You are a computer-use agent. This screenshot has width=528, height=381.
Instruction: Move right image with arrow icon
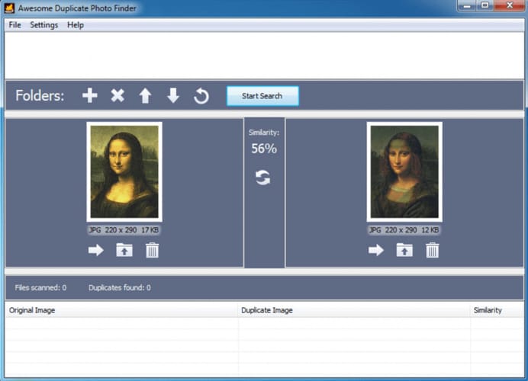pyautogui.click(x=376, y=250)
